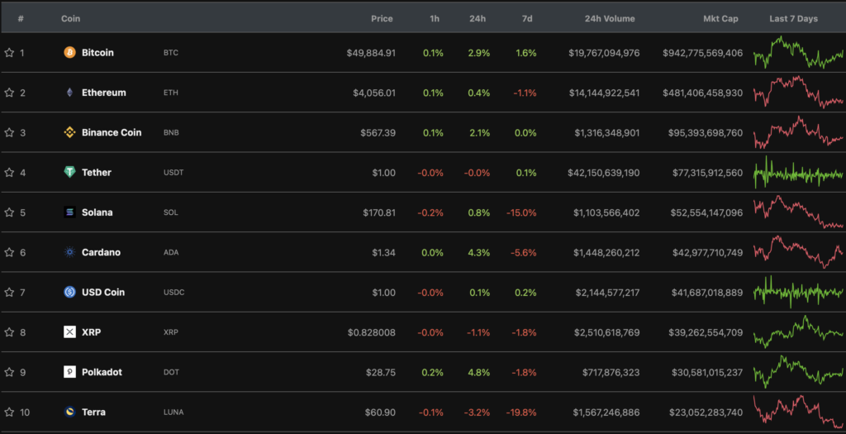Click the Solana logo icon
The height and width of the screenshot is (434, 846).
pos(69,212)
